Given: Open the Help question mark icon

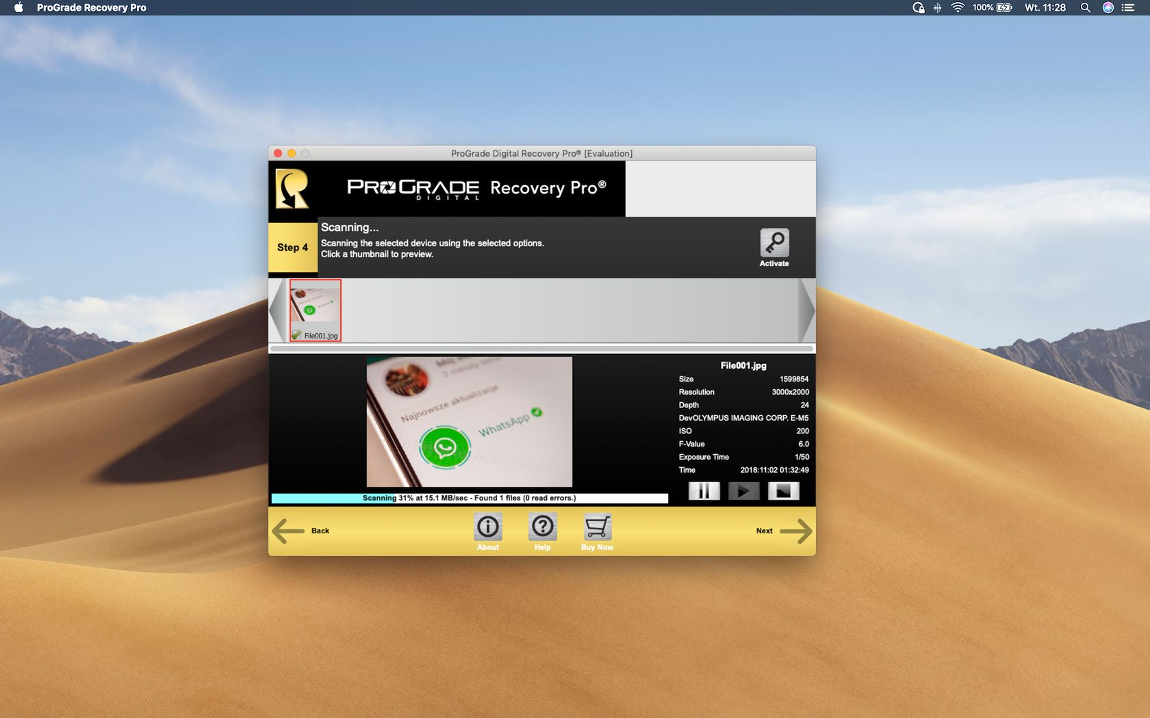Looking at the screenshot, I should click(543, 527).
